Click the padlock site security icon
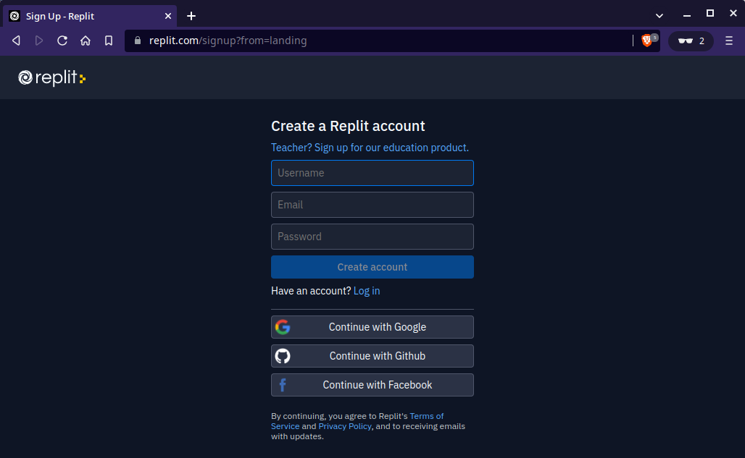Screen dimensions: 745x458 [x=137, y=41]
